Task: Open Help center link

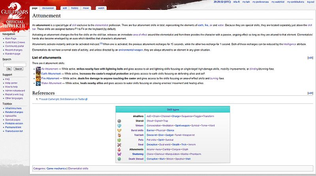Action: 11,83
